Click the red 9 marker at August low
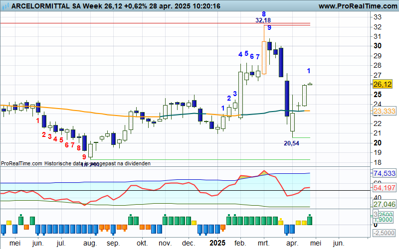This screenshot has height=249, width=399. pyautogui.click(x=84, y=156)
